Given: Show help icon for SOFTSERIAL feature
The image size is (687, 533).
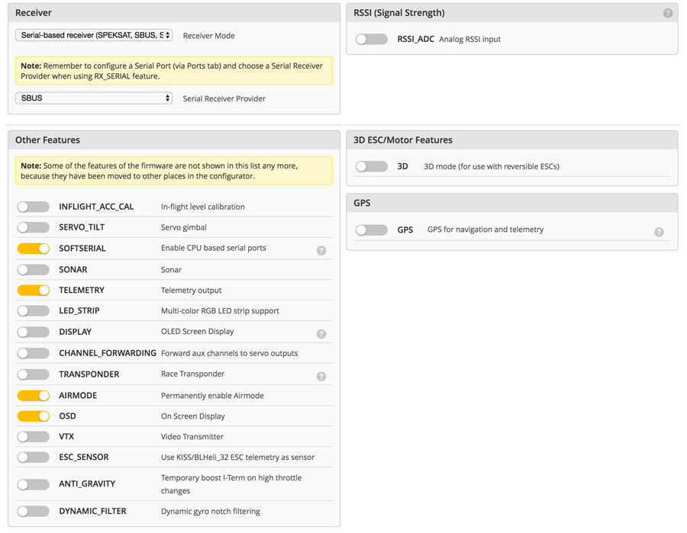Looking at the screenshot, I should click(321, 250).
